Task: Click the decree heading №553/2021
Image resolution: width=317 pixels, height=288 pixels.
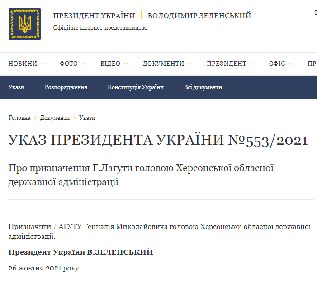Action: (x=158, y=141)
